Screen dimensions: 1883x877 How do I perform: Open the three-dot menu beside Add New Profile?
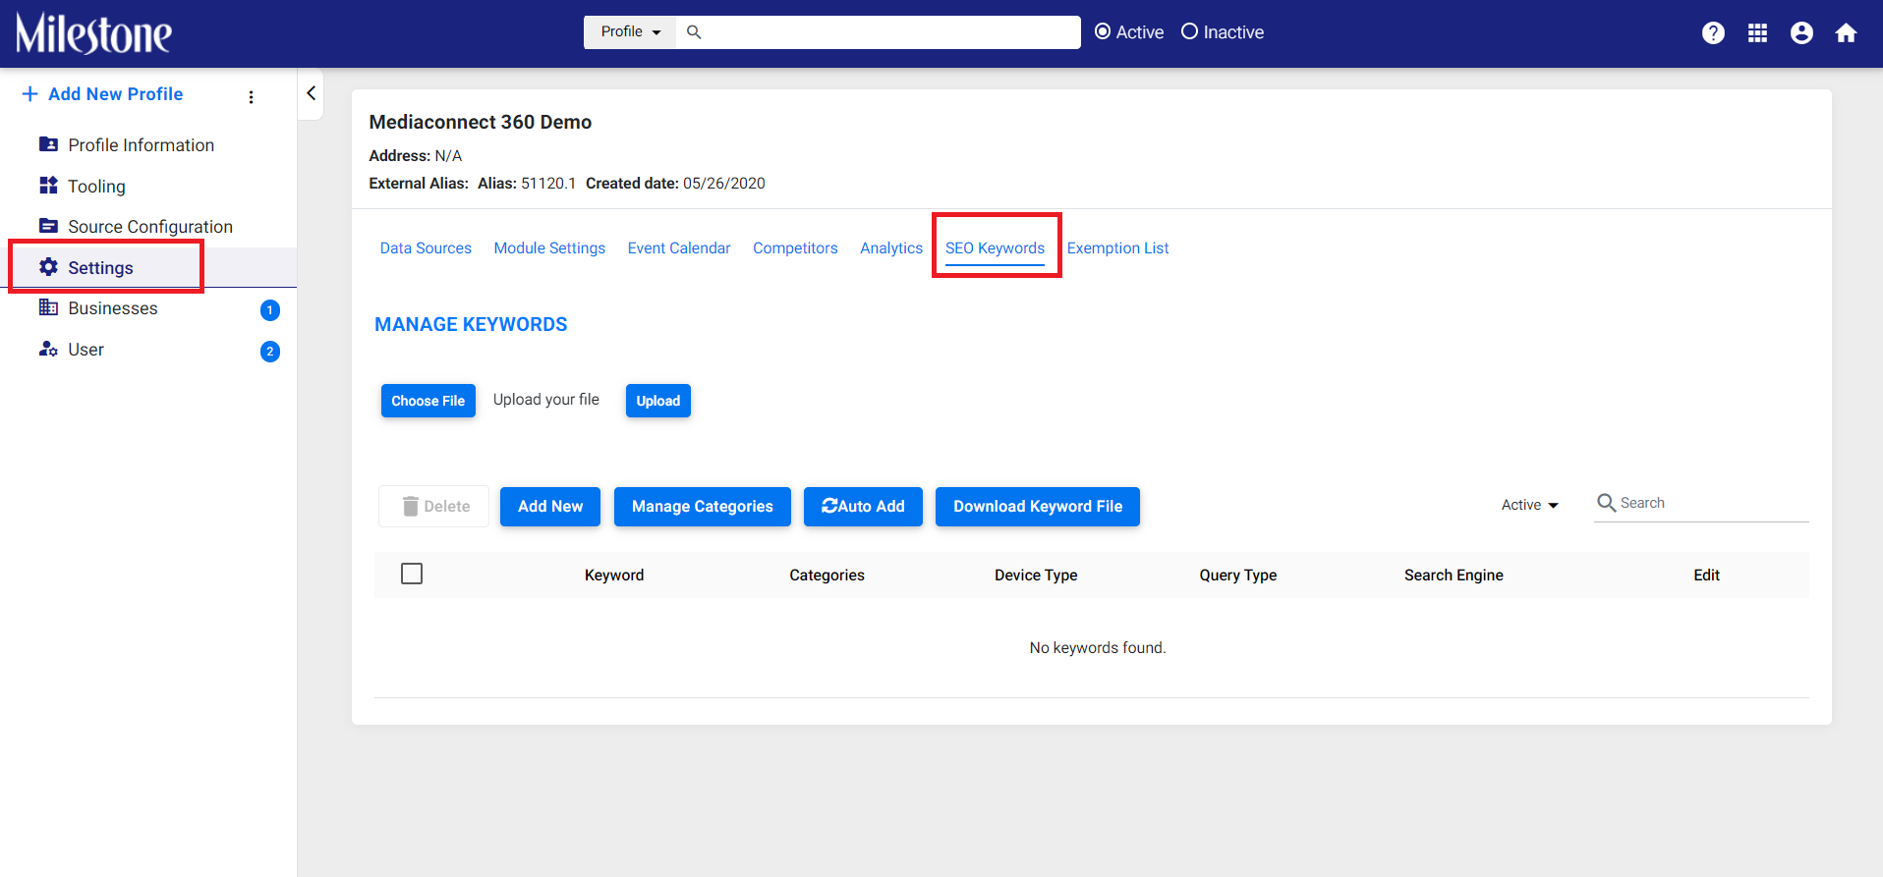251,96
